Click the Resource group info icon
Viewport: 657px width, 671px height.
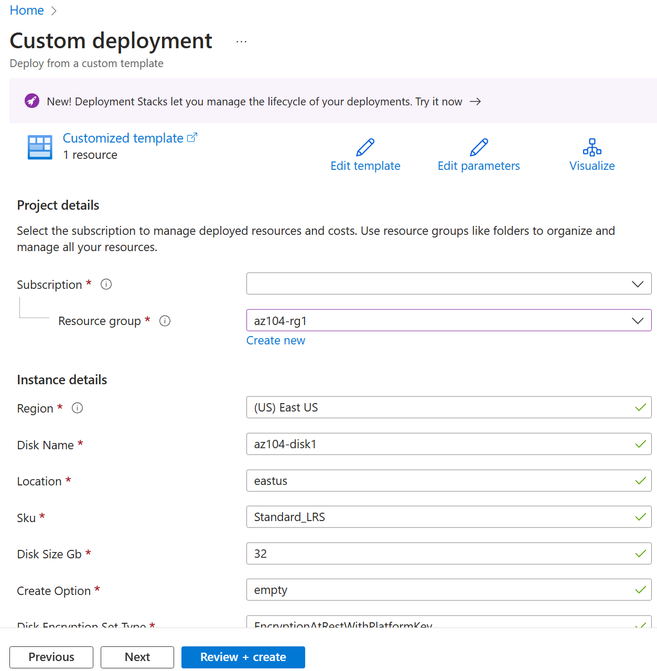click(x=165, y=321)
